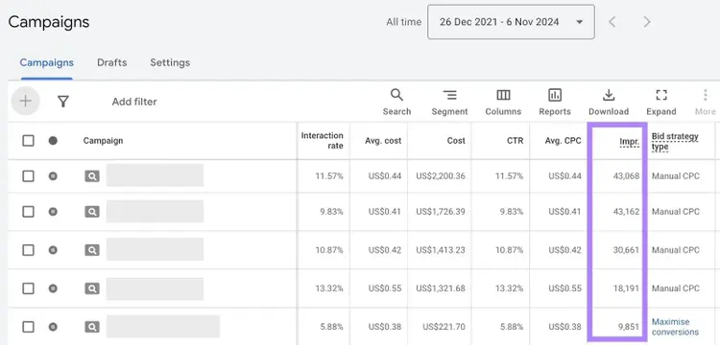Click the US$1,726.39 cost cell
This screenshot has width=720, height=345.
tap(441, 211)
